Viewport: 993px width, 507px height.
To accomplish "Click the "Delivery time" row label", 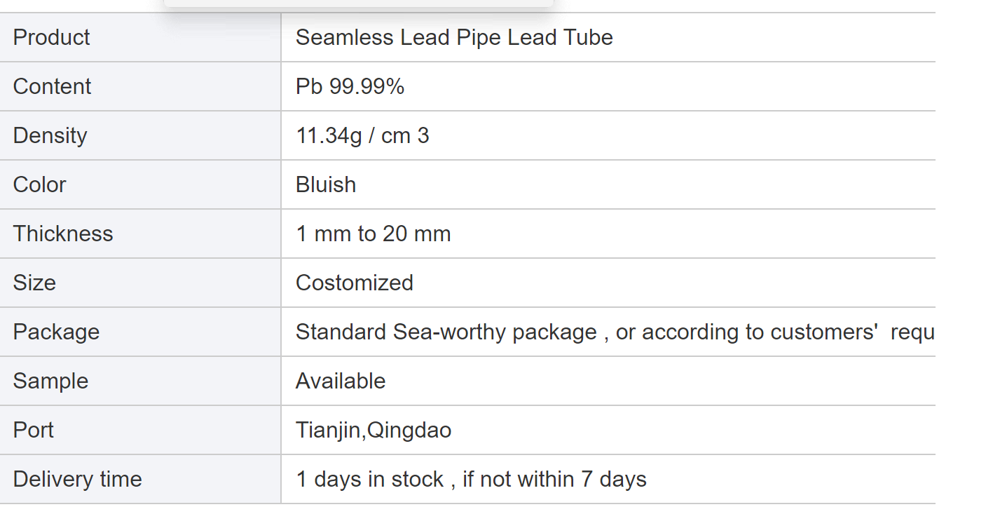I will [77, 479].
